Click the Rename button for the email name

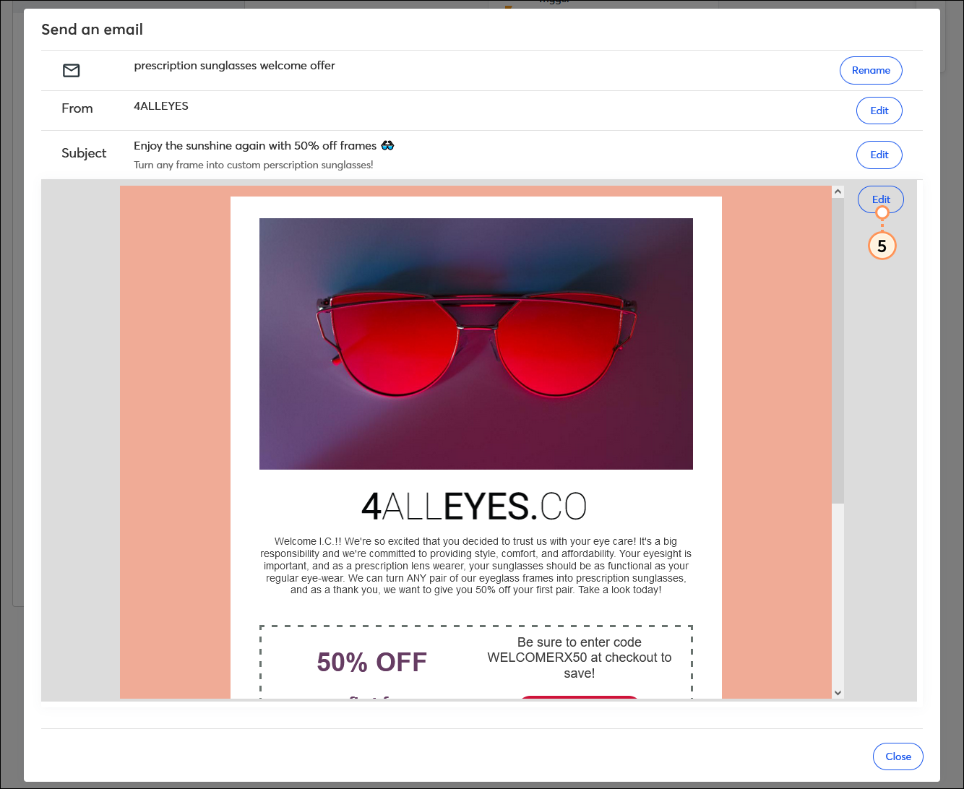point(871,70)
